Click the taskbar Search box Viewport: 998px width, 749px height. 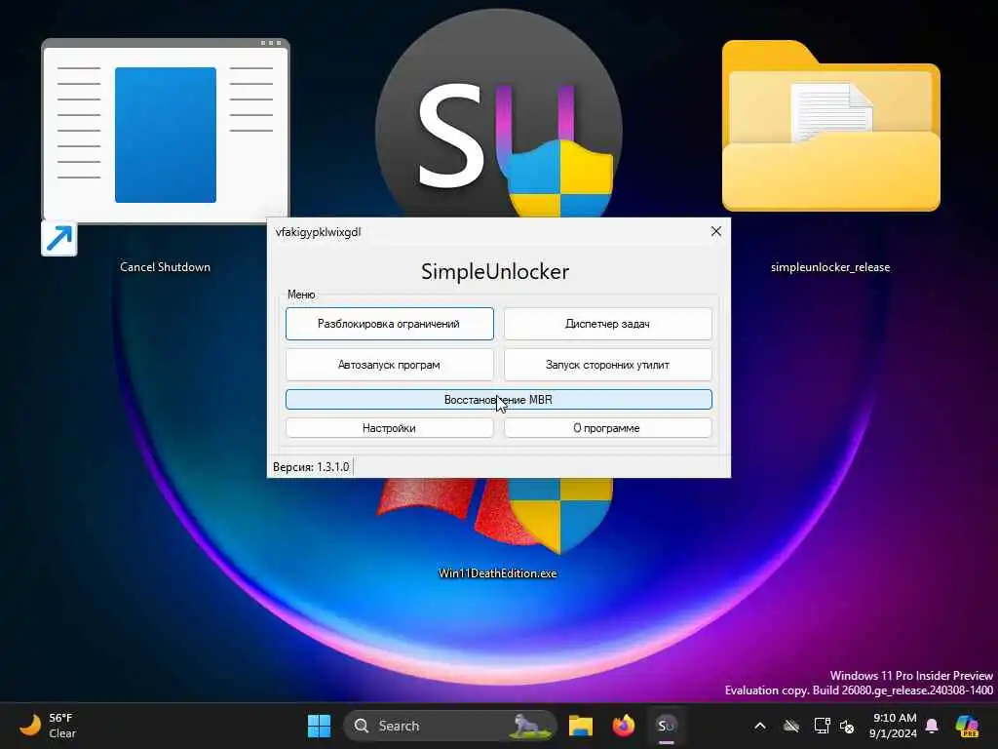[x=450, y=726]
